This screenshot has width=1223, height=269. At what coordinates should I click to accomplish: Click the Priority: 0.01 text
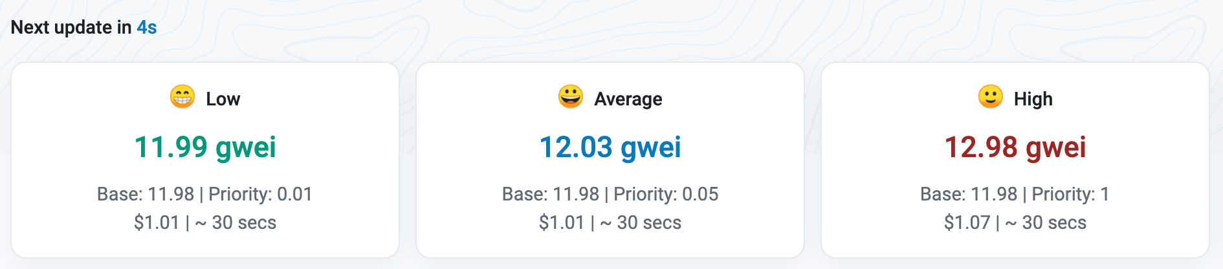(x=260, y=194)
